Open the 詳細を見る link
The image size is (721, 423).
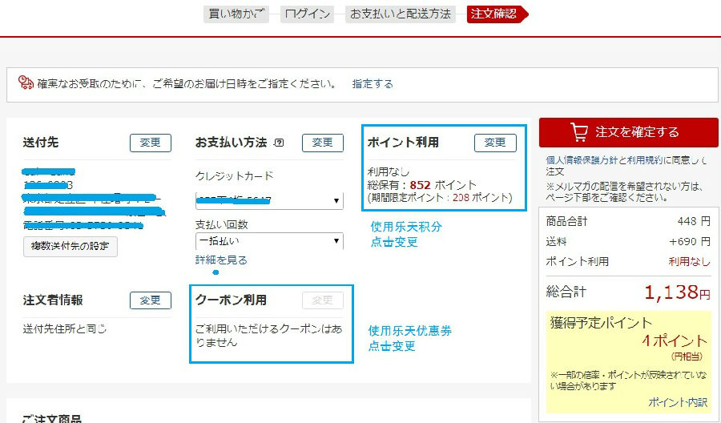(x=221, y=260)
